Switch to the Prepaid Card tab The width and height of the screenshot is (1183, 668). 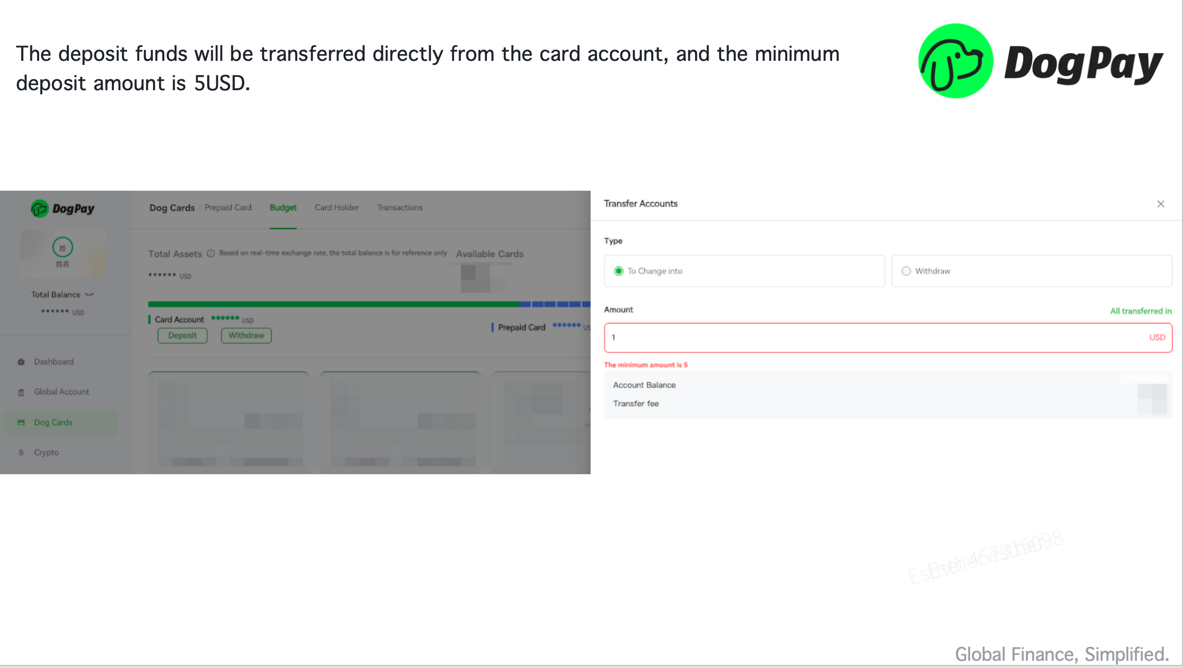[x=228, y=207]
